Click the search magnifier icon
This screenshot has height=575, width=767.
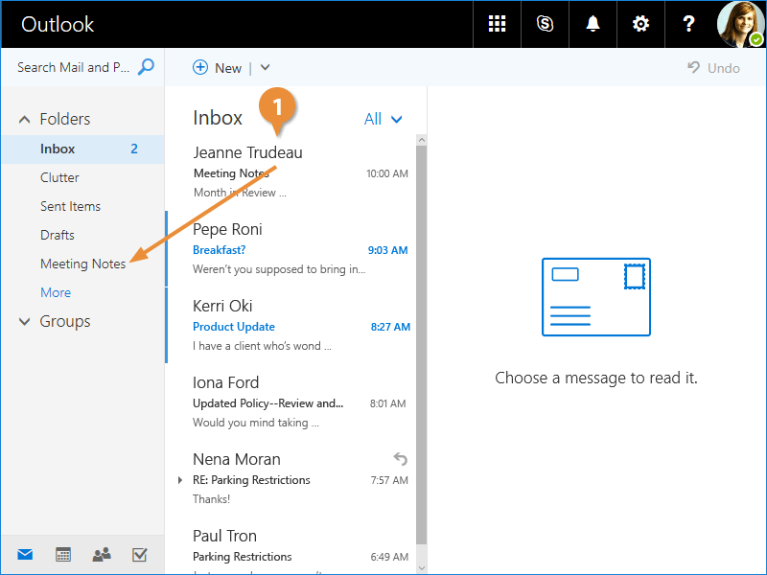tap(146, 67)
